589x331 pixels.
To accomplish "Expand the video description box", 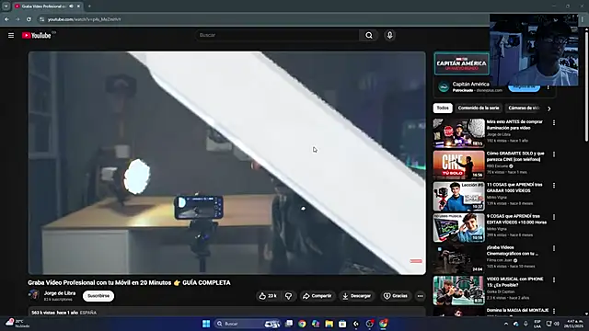I will 226,312.
